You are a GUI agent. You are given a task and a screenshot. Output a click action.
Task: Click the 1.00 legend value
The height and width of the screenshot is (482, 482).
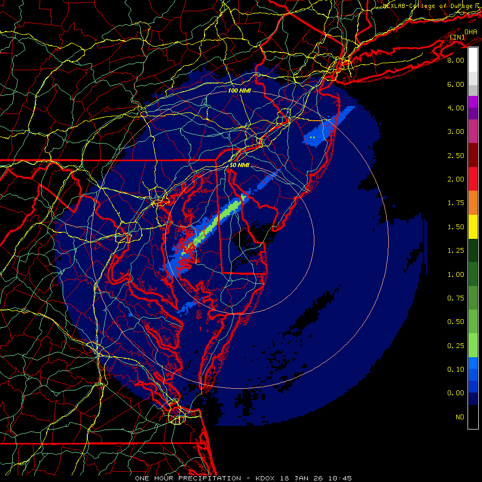tap(456, 275)
